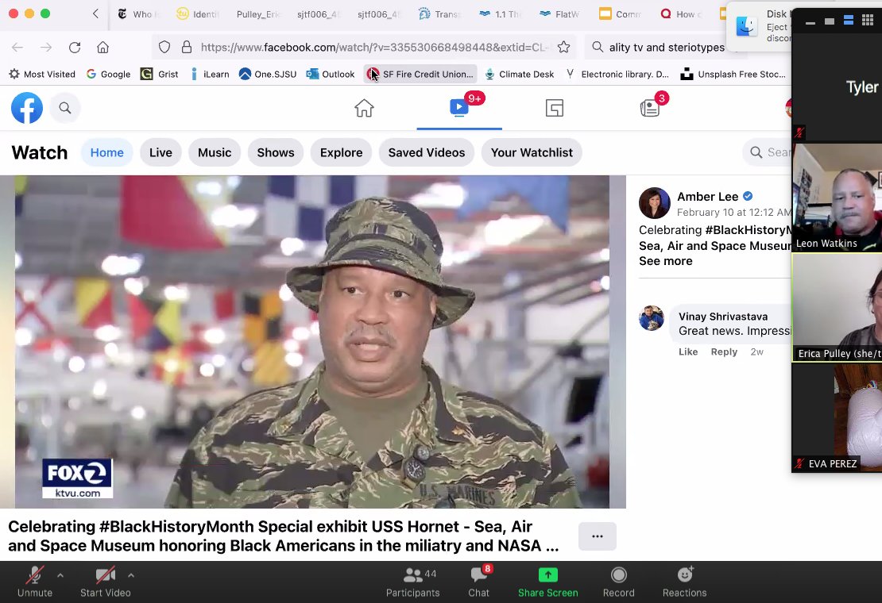Click browser reload icon
The width and height of the screenshot is (882, 603).
pos(75,47)
